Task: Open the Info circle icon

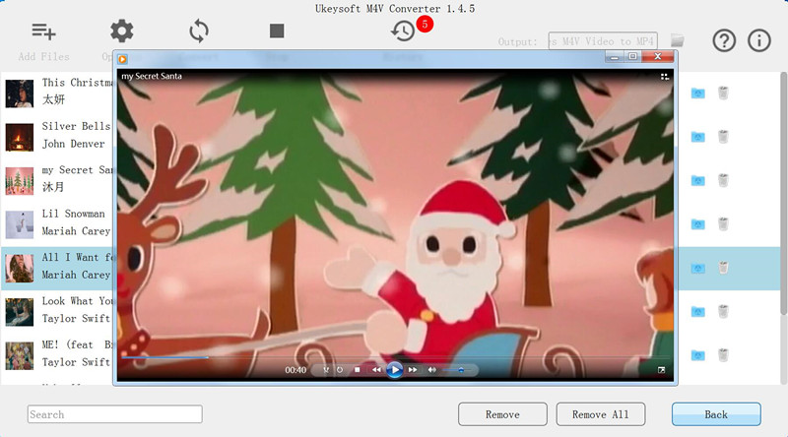Action: click(x=758, y=40)
